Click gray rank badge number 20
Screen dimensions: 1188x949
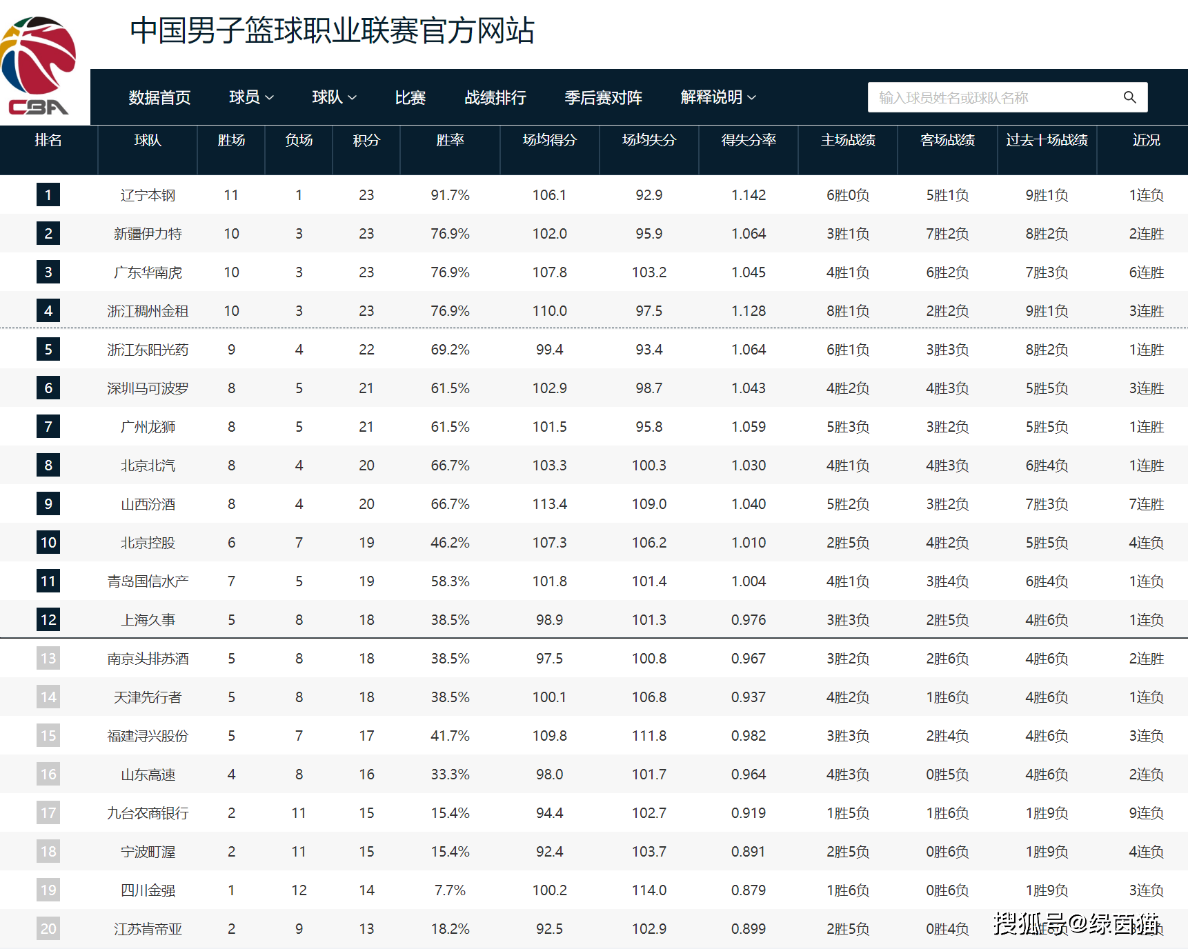click(x=48, y=928)
